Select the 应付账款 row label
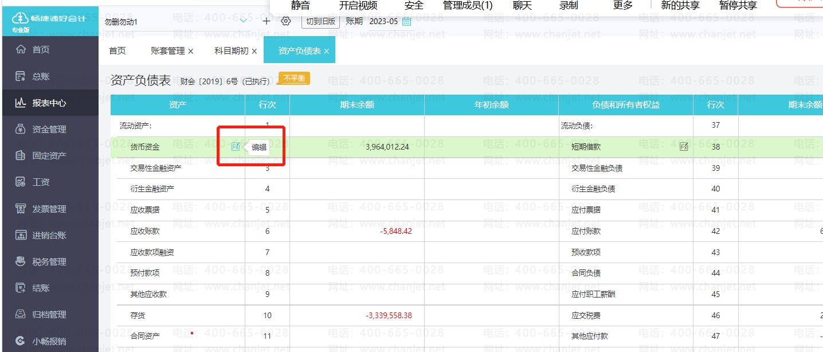Screen dimensions: 823x352 [586, 231]
